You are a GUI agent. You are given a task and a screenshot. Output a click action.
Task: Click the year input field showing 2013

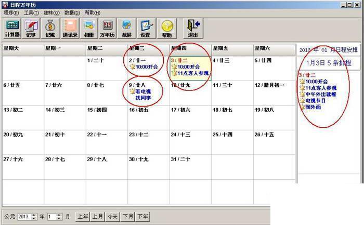point(24,217)
